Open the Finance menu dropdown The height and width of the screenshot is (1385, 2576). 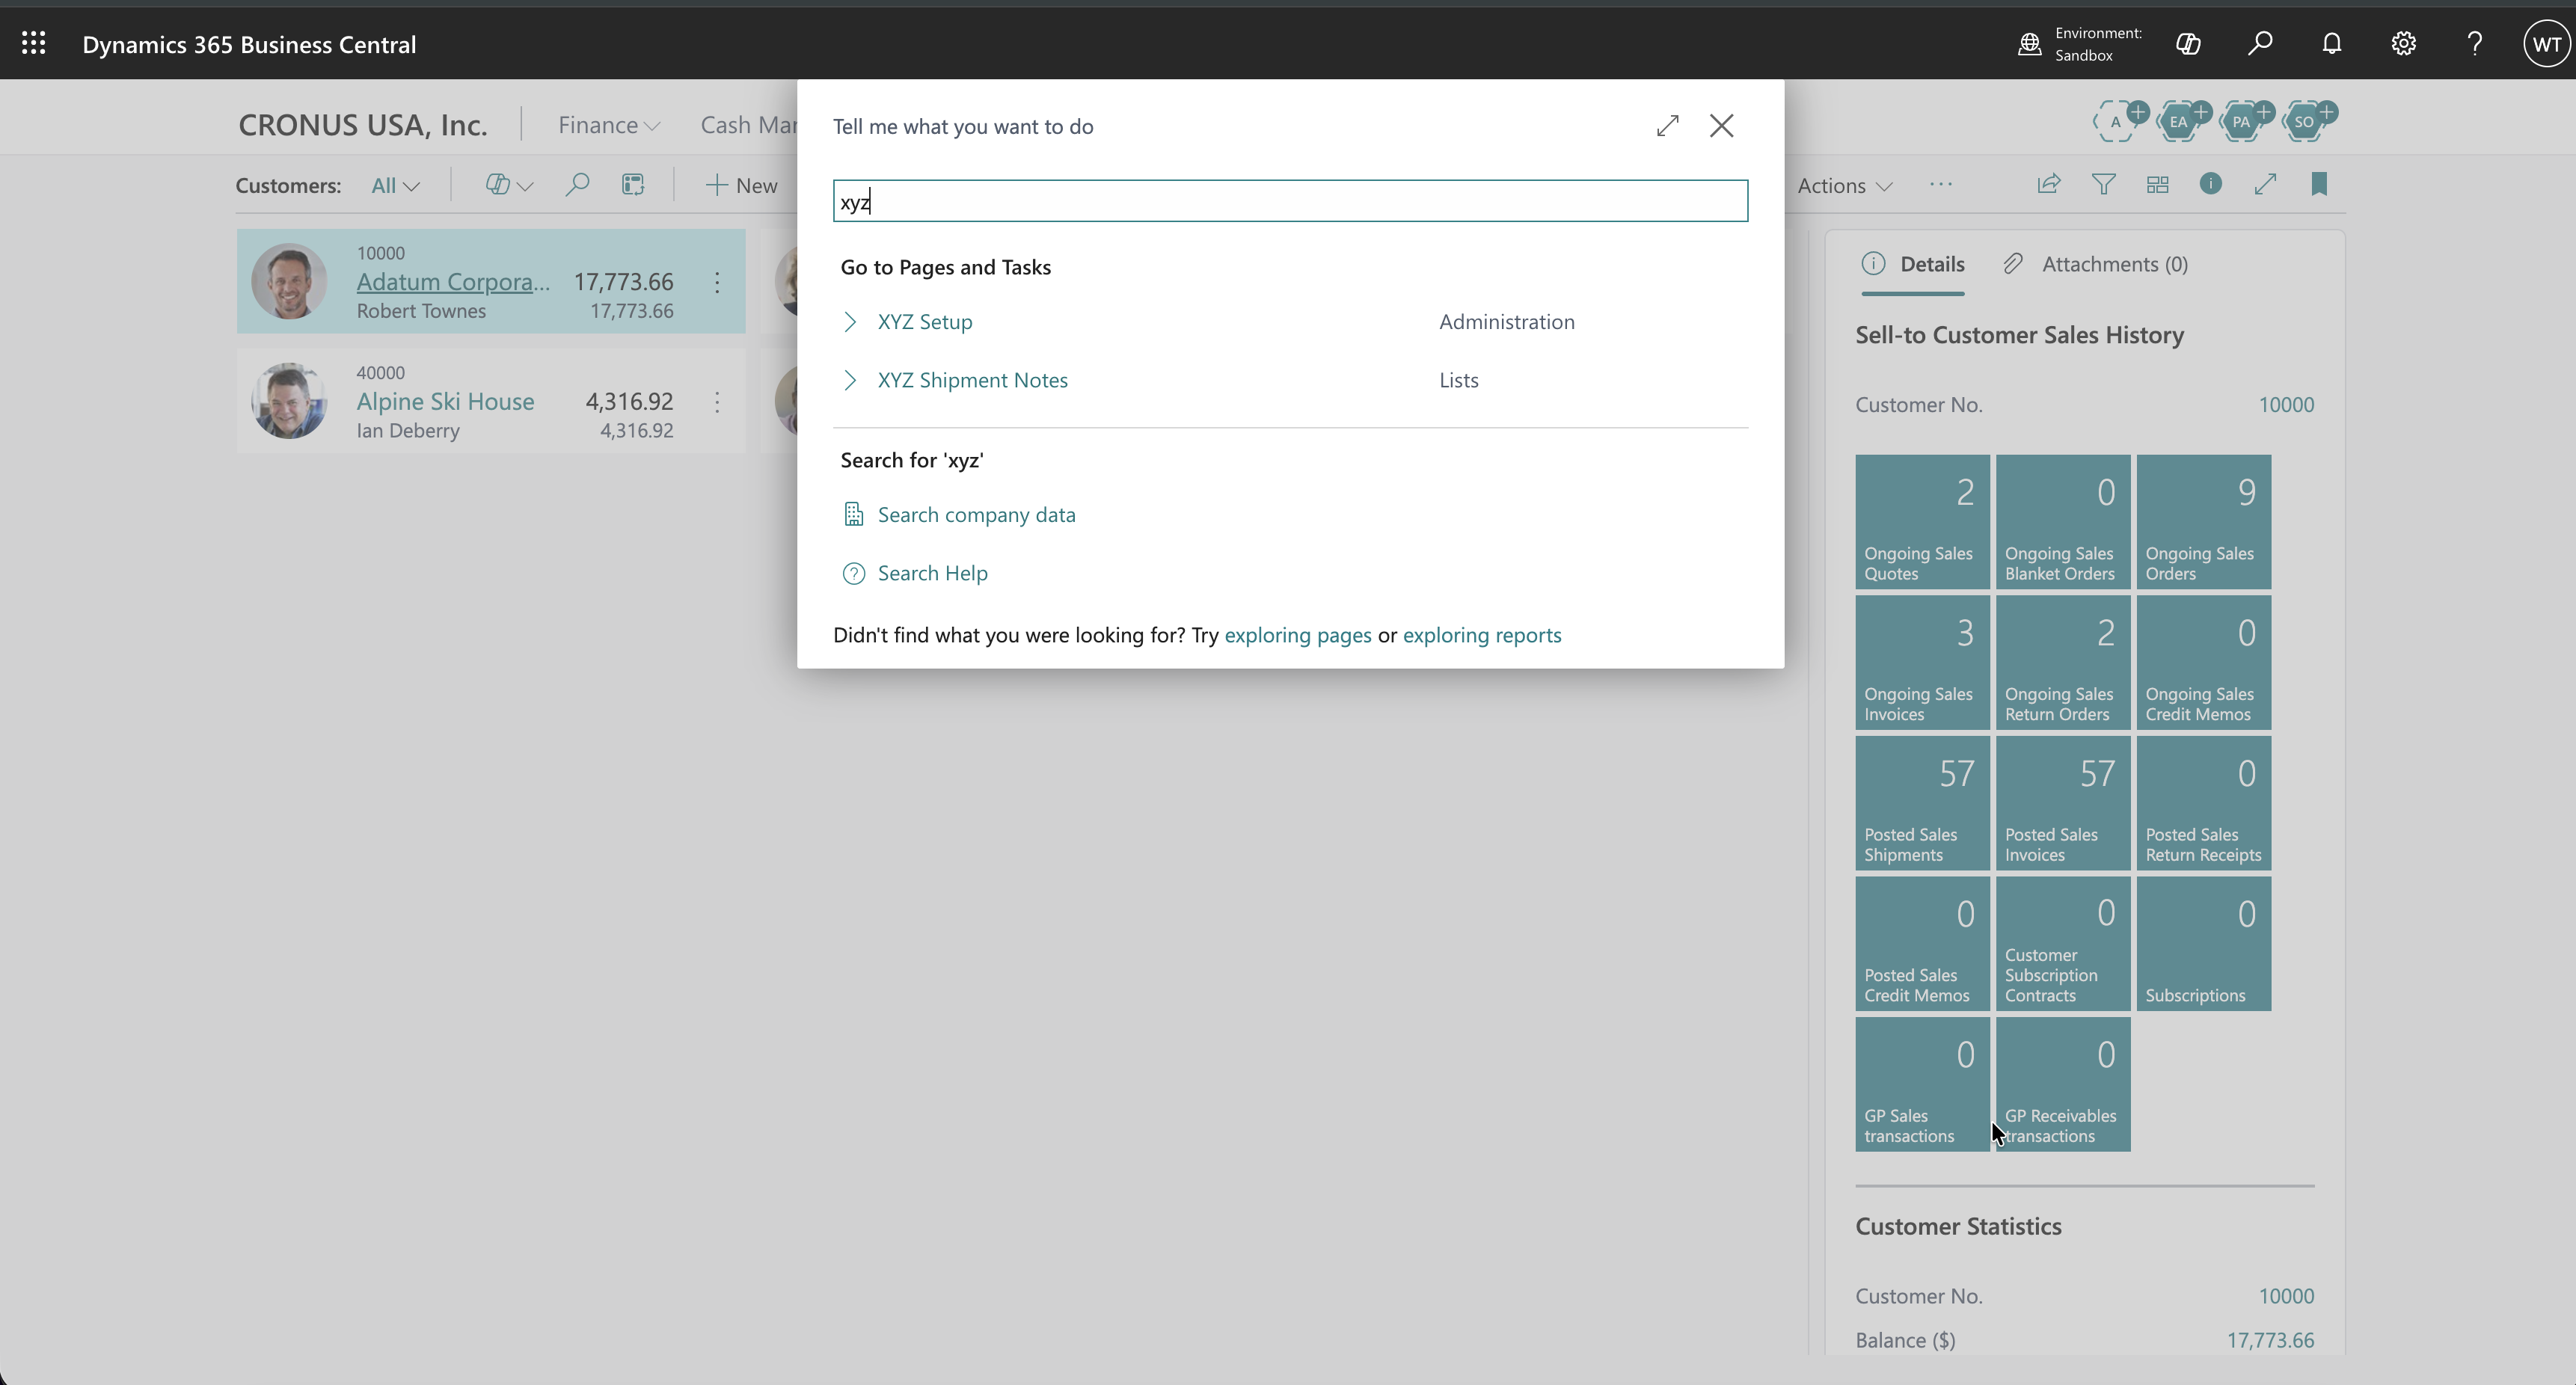click(x=608, y=125)
